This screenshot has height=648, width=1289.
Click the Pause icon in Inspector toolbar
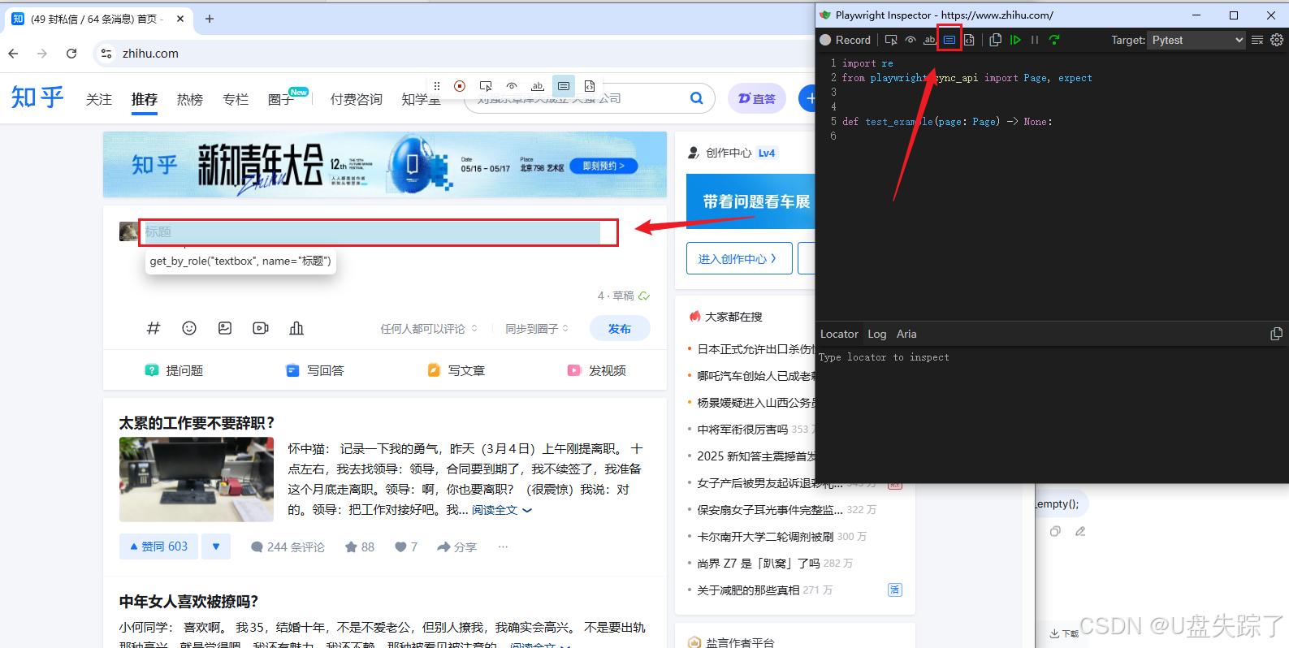point(1035,40)
